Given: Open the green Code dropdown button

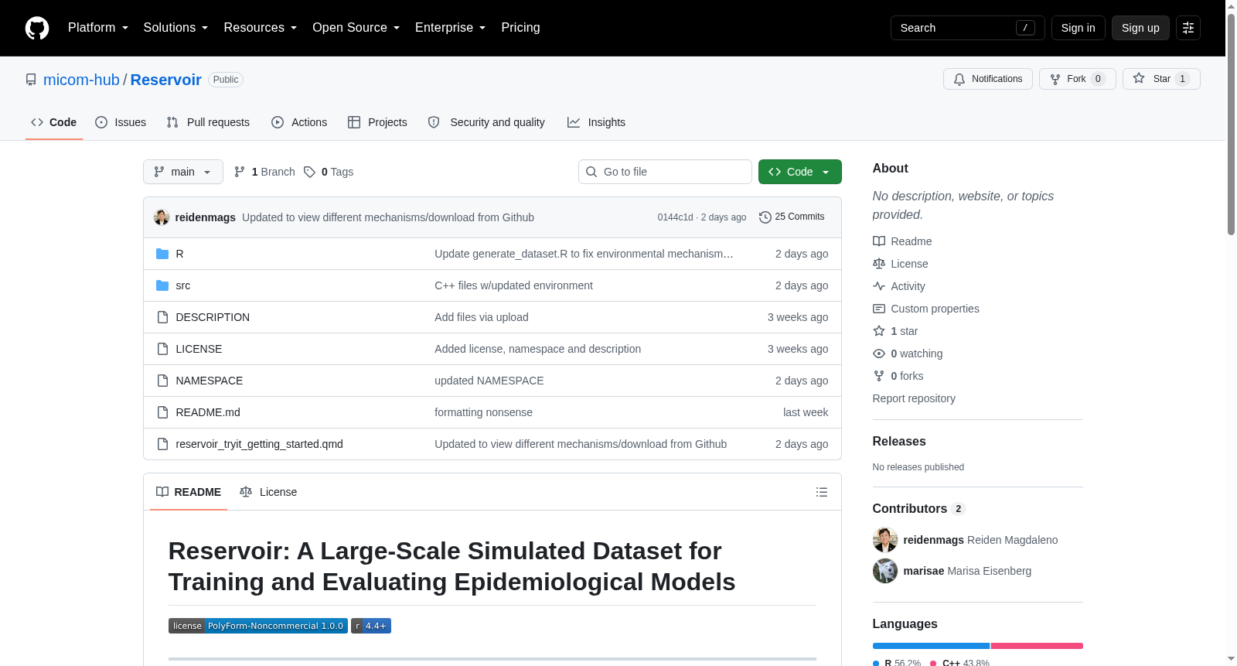Looking at the screenshot, I should [800, 172].
